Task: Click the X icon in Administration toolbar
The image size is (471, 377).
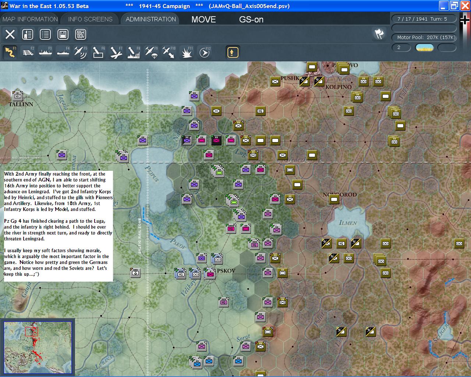Action: click(10, 35)
